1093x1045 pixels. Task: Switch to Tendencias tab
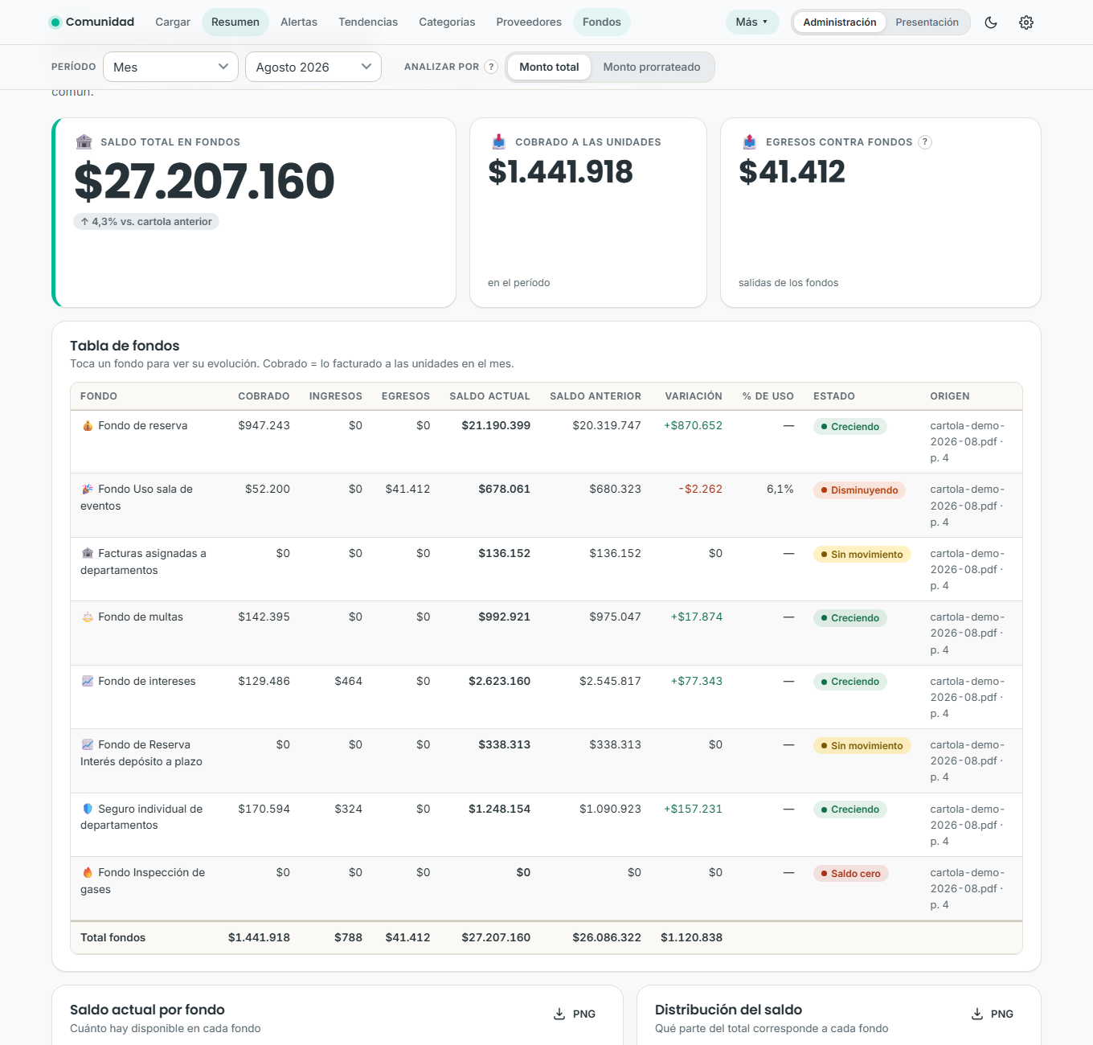(368, 23)
